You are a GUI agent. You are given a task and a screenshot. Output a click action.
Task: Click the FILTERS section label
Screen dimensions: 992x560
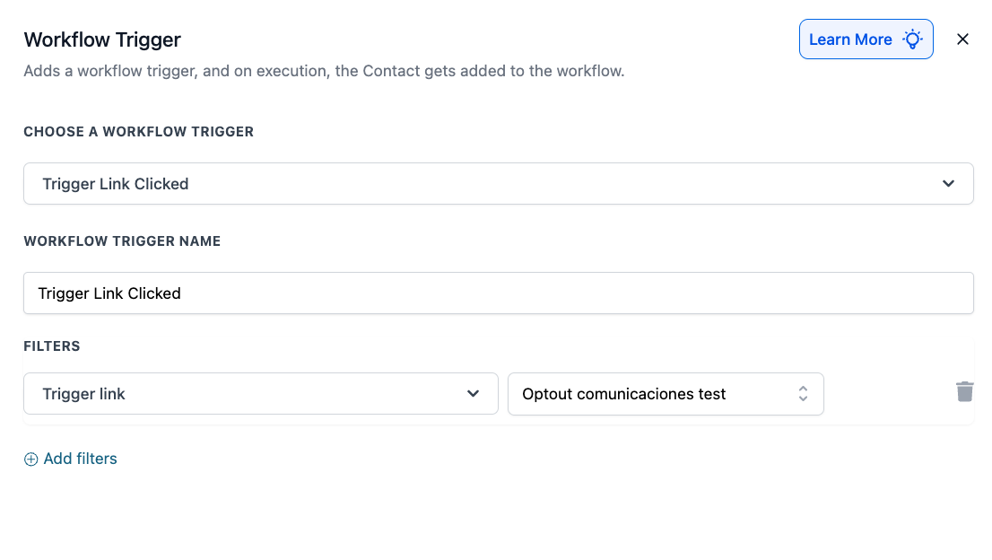[52, 346]
